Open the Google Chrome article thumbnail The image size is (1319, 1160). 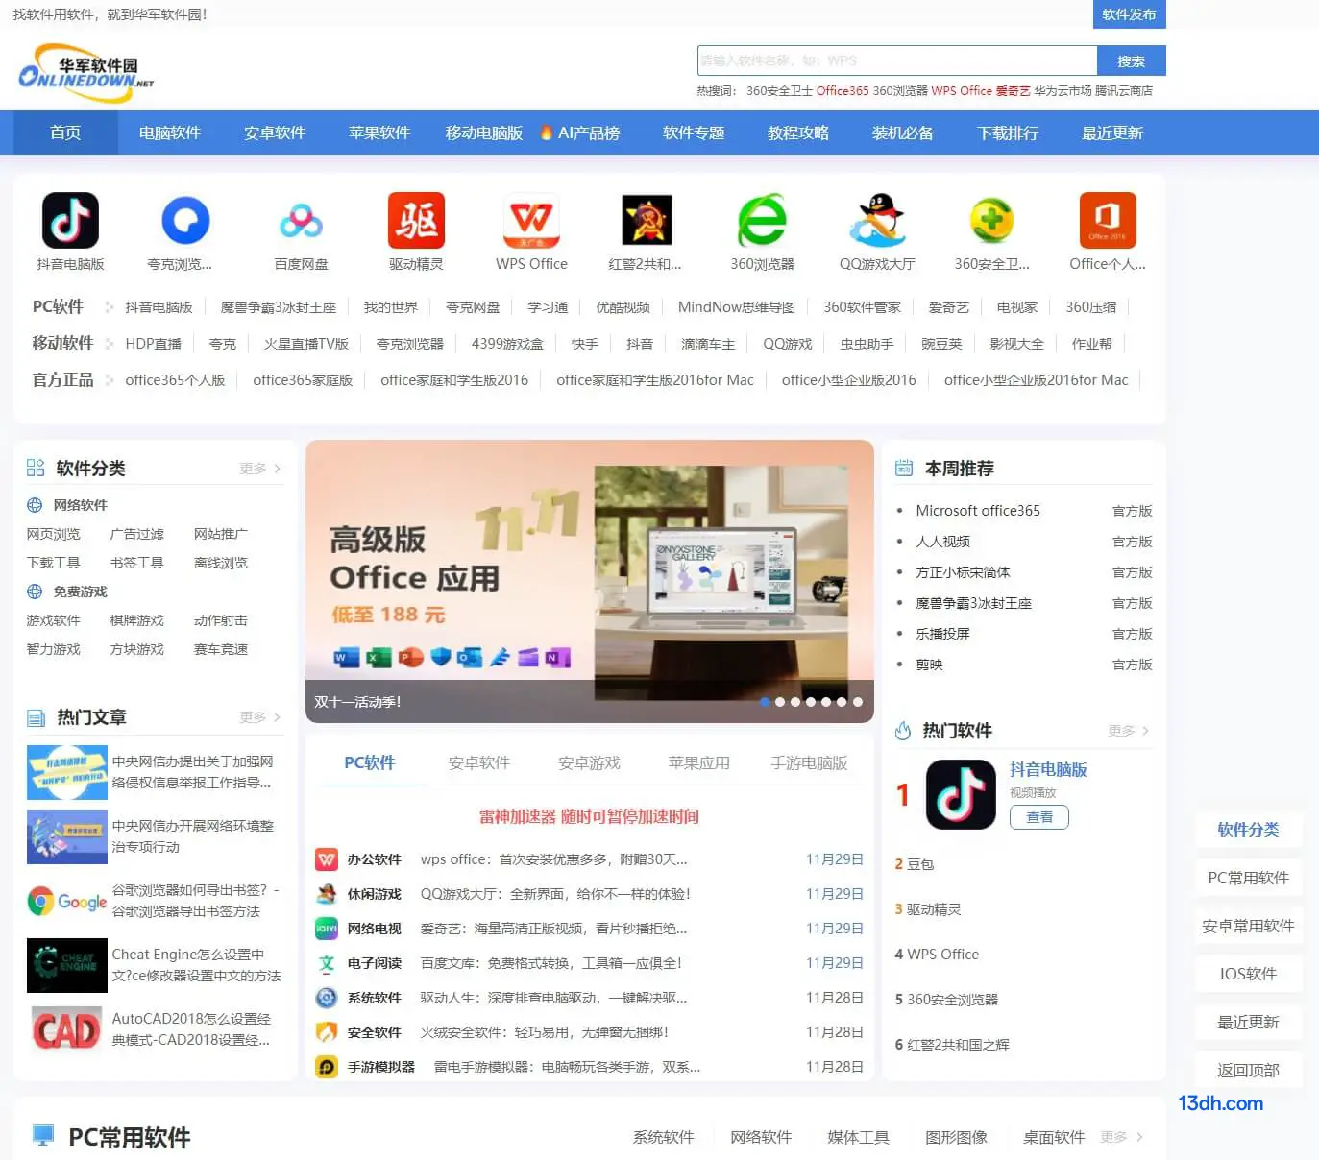coord(67,902)
